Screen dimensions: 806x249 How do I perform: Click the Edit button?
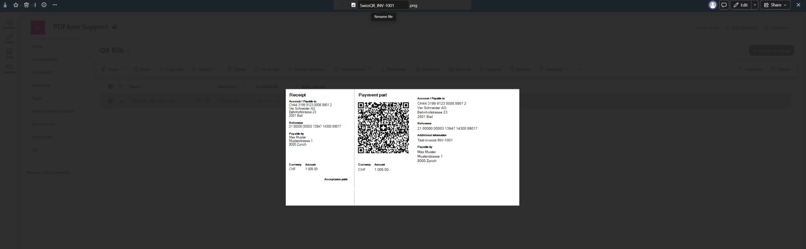click(x=741, y=5)
